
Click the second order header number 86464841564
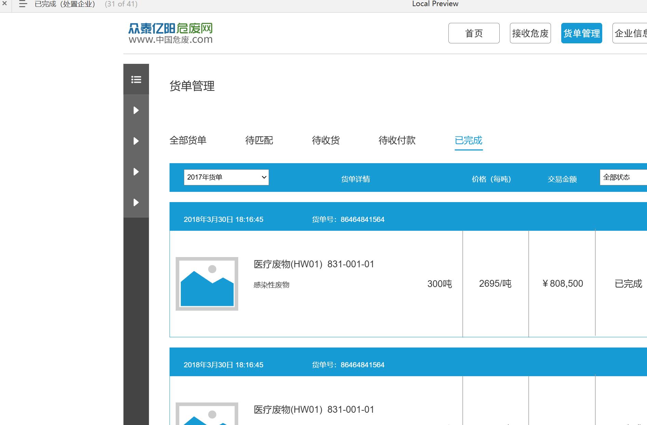[362, 365]
